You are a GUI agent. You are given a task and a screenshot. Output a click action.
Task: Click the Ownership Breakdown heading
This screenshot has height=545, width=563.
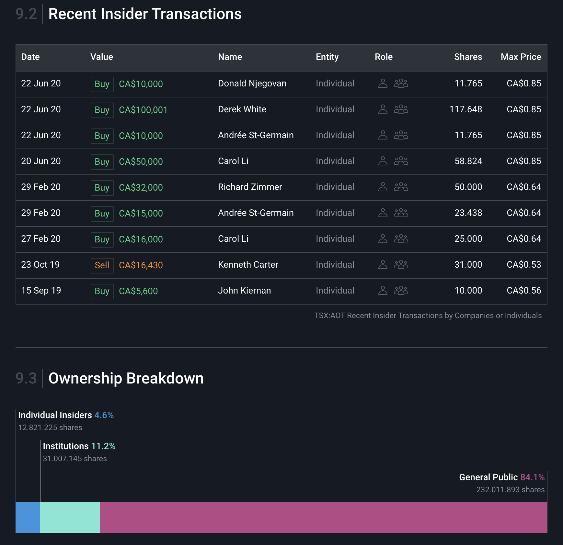[x=126, y=378]
